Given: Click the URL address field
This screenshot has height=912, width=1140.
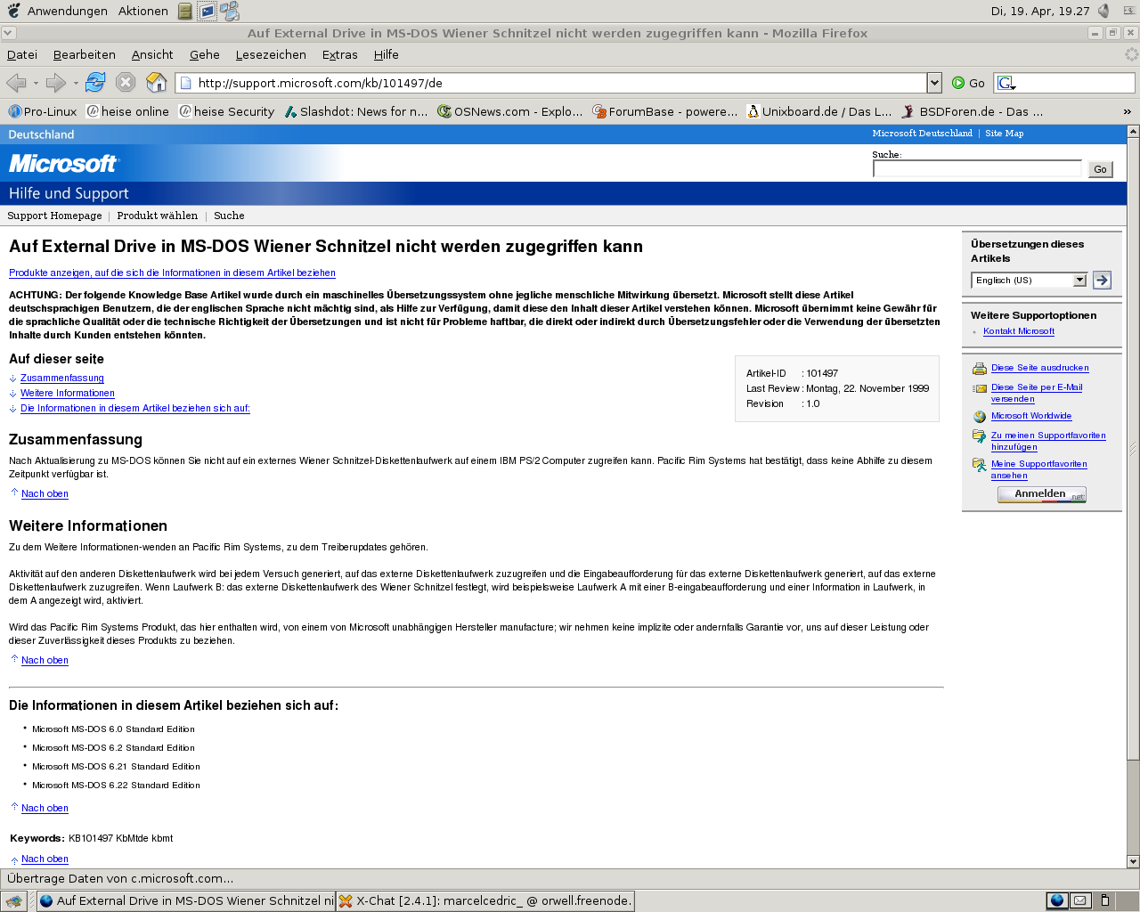Looking at the screenshot, I should (x=552, y=83).
